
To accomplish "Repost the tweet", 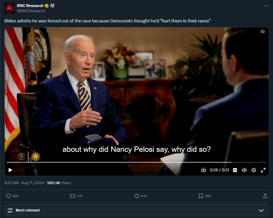I will point(72,196).
